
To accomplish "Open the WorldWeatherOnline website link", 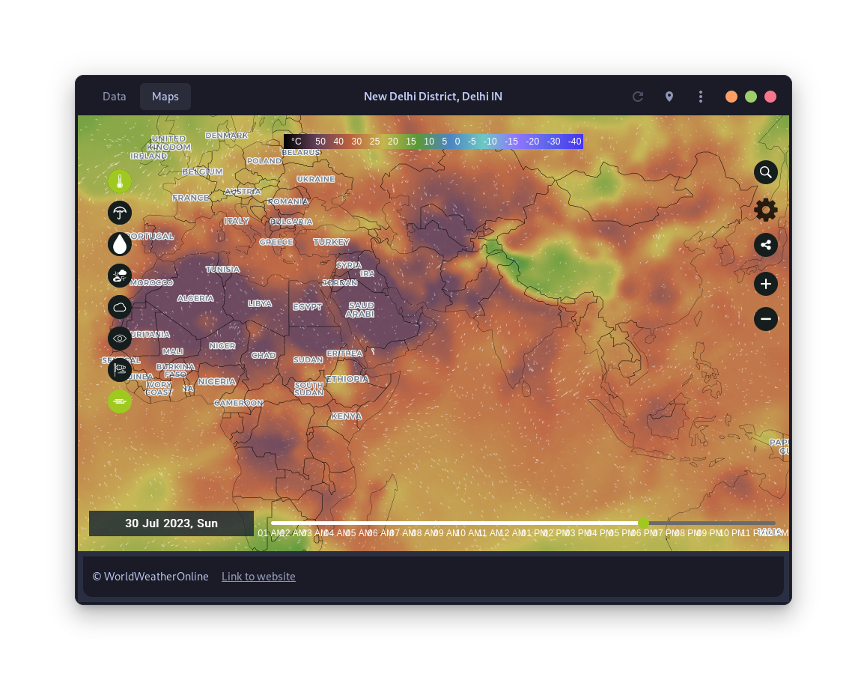I will click(258, 576).
